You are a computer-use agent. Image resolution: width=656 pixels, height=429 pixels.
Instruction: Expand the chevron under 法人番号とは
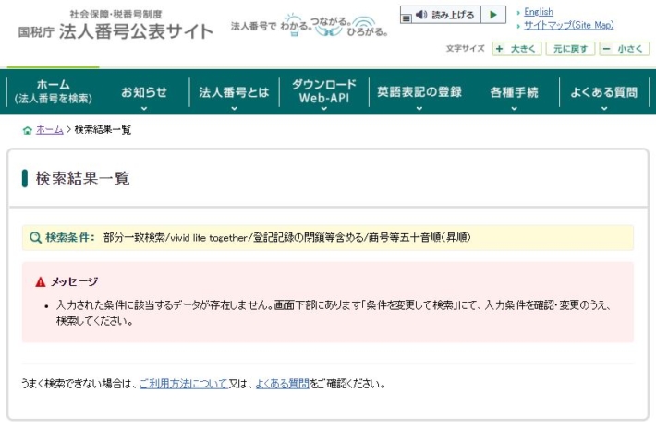(x=234, y=108)
